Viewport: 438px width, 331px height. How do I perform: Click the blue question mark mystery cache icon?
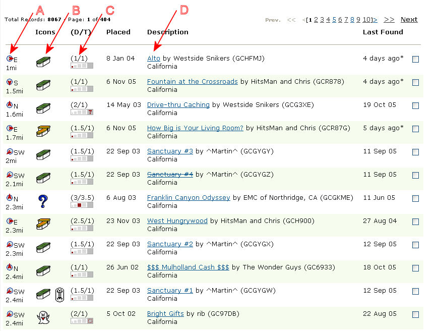[x=43, y=201]
